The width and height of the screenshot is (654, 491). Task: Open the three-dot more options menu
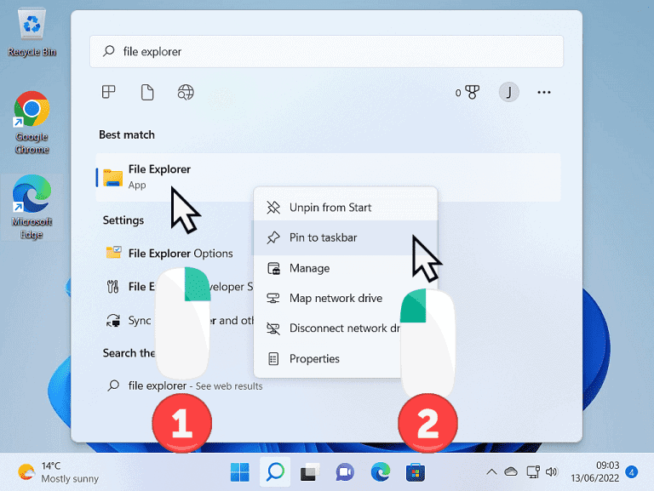tap(544, 92)
